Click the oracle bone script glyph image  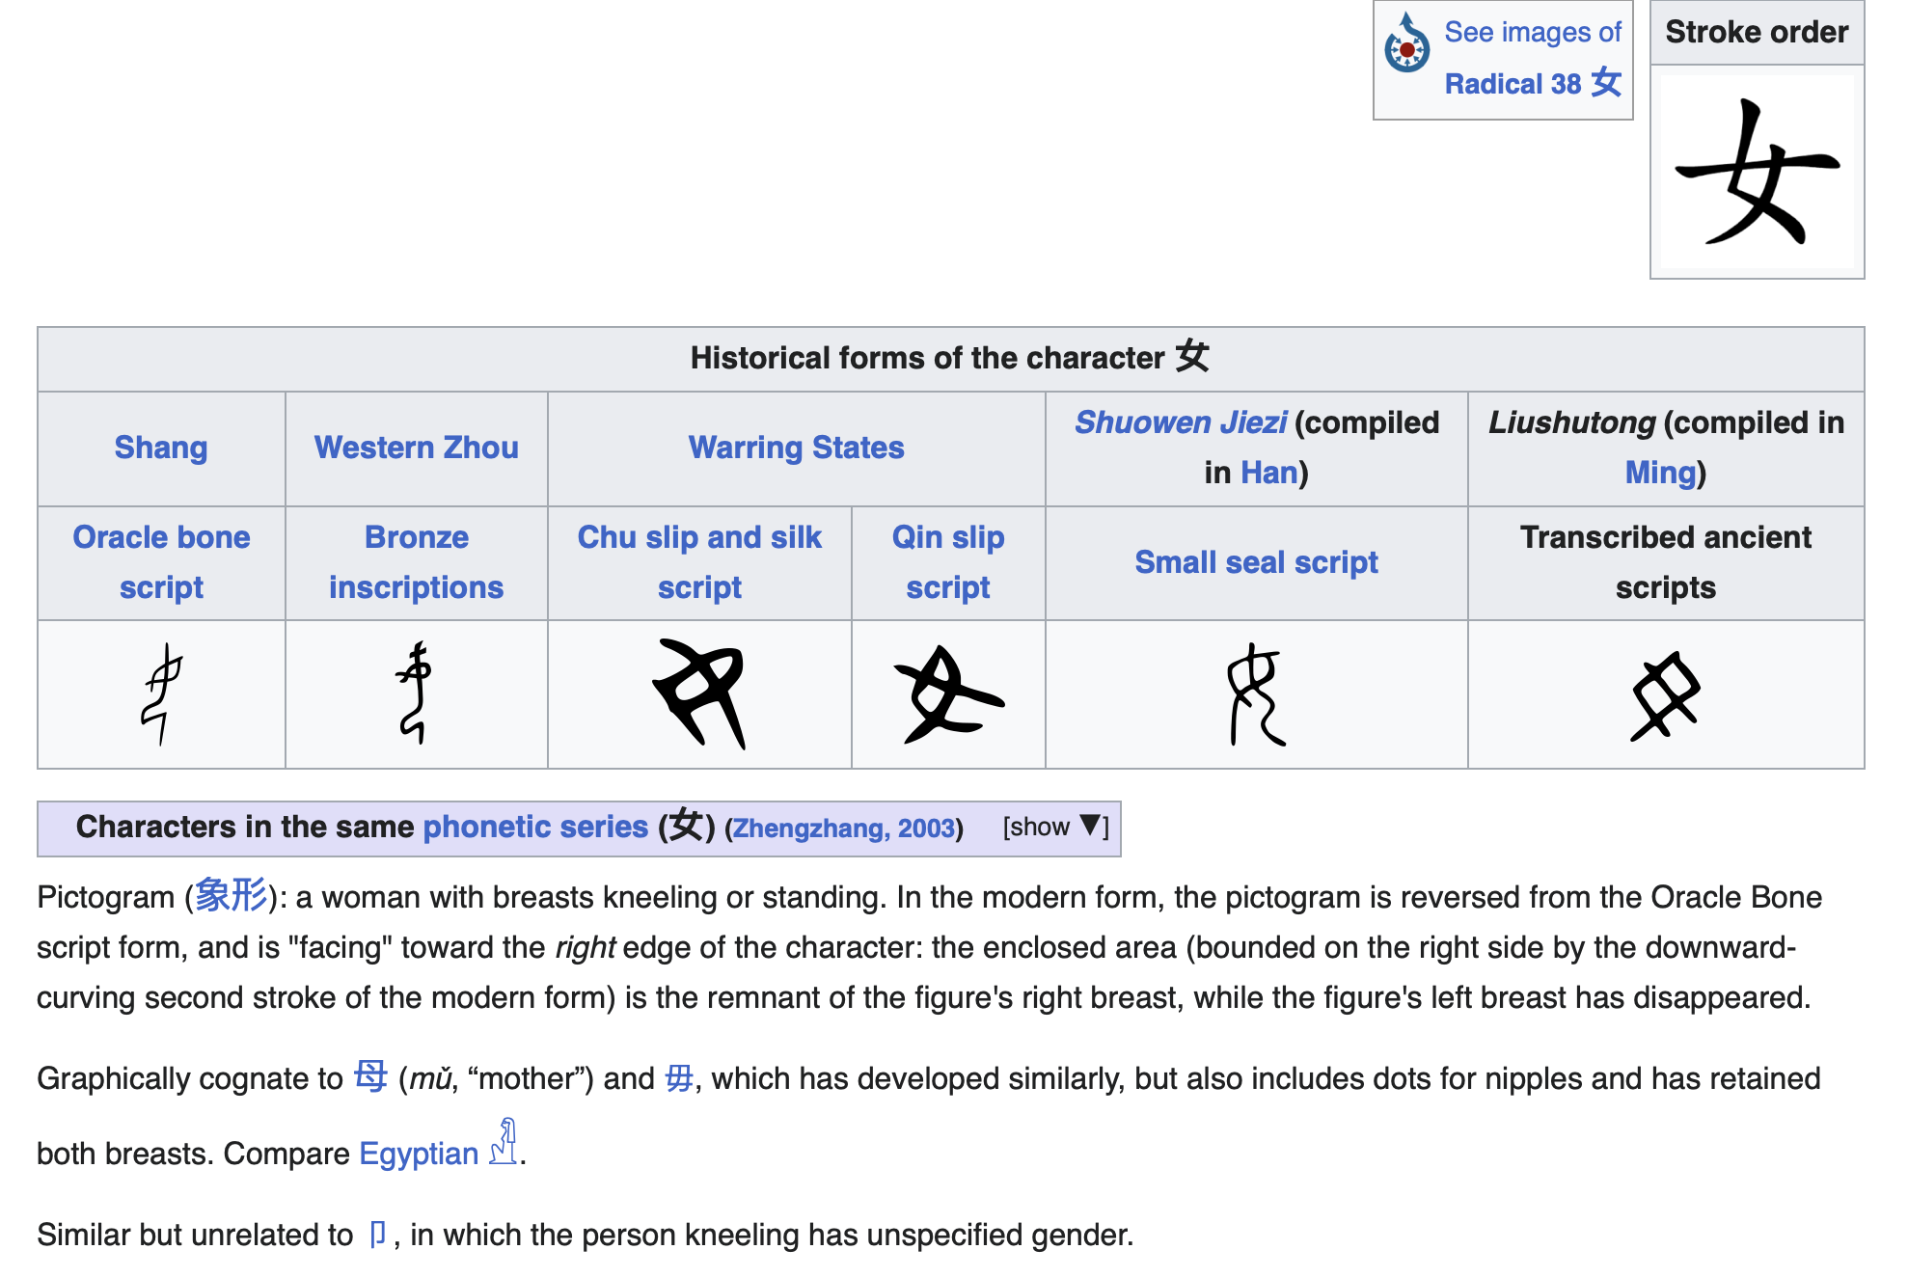coord(161,693)
